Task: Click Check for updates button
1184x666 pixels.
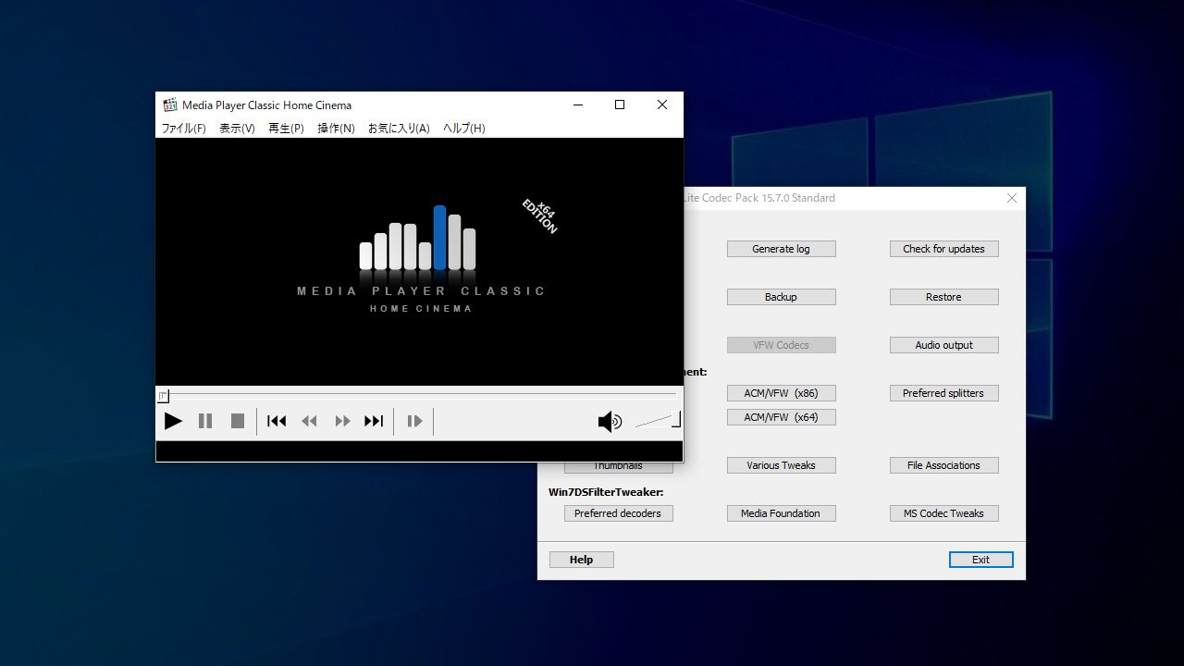Action: coord(943,249)
